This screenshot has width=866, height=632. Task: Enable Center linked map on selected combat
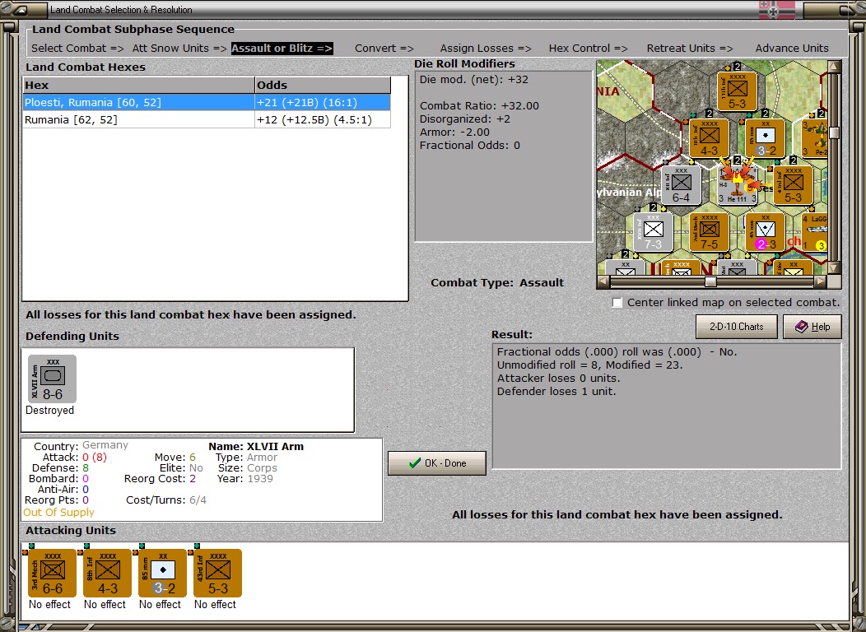[617, 303]
